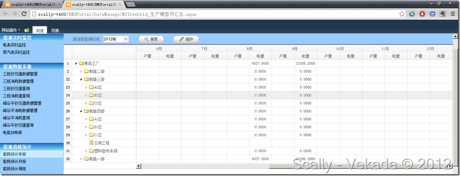The width and height of the screenshot is (460, 176).
Task: Click the 制造三部 folder icon
Action: coord(86,79)
